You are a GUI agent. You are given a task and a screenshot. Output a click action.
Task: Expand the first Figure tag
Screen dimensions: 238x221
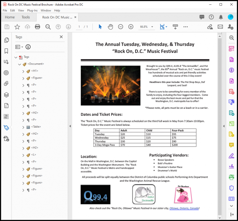(23, 78)
